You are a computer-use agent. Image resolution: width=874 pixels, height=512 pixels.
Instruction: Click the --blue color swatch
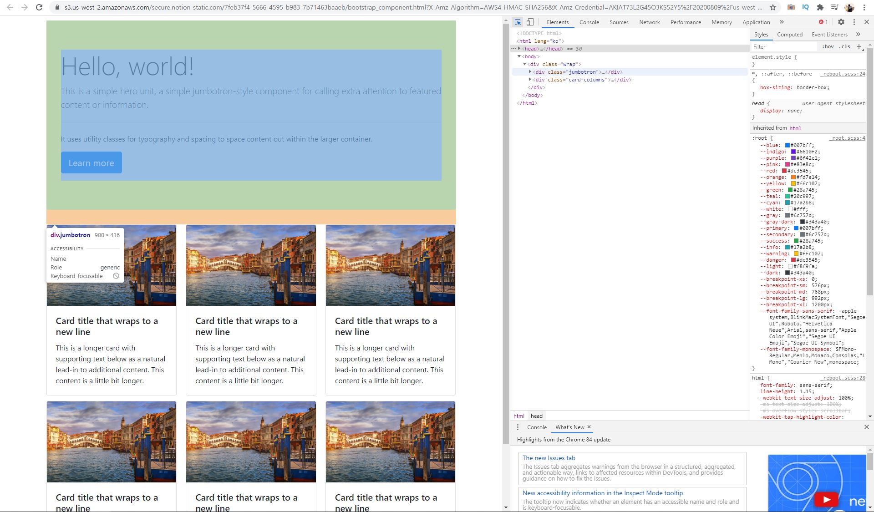point(787,146)
